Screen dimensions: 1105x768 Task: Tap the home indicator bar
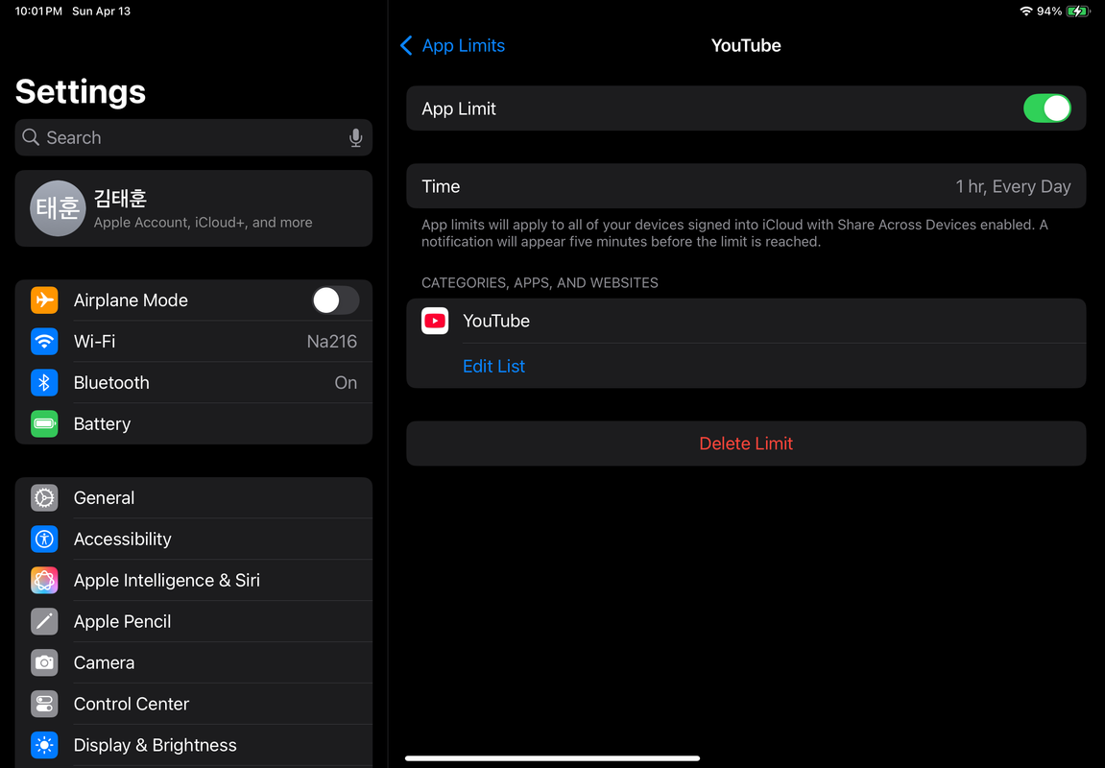coord(553,758)
